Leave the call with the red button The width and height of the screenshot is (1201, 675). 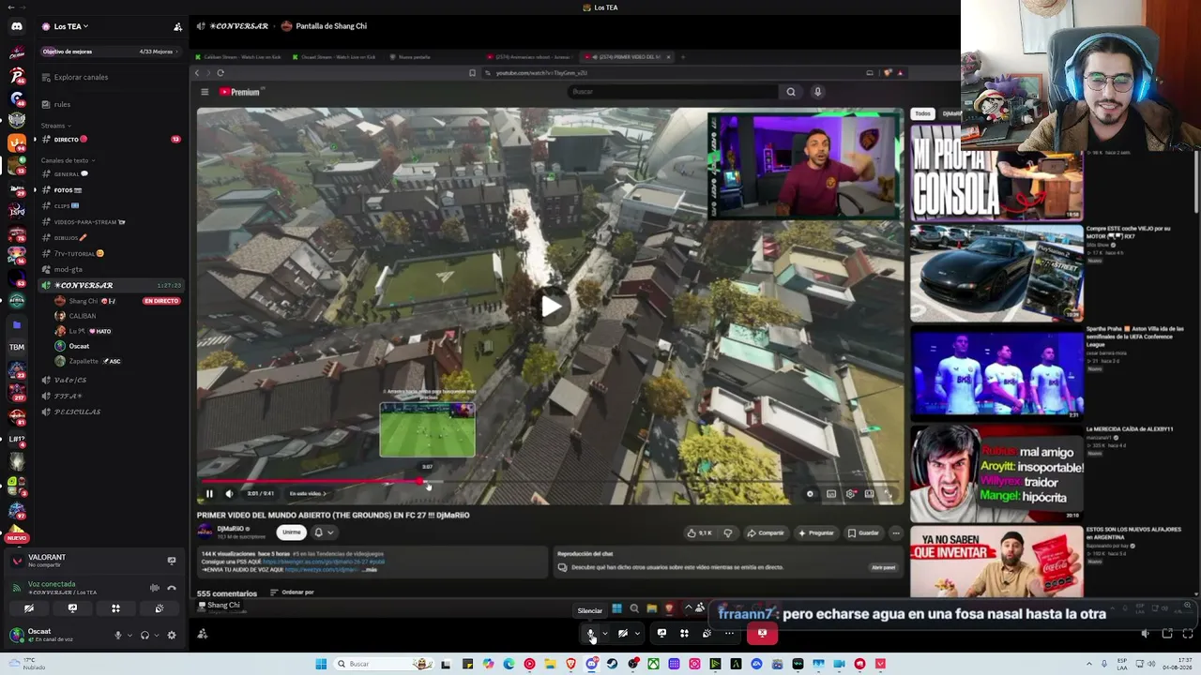(x=762, y=633)
